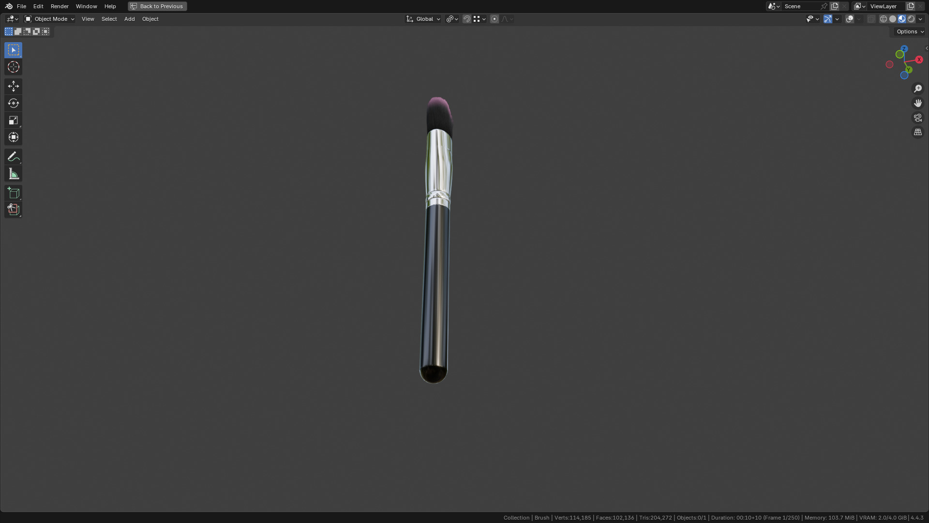Click the pan hand viewport icon
The height and width of the screenshot is (523, 929).
[917, 103]
